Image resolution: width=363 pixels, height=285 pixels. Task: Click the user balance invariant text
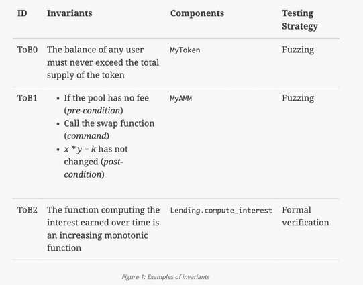[103, 62]
